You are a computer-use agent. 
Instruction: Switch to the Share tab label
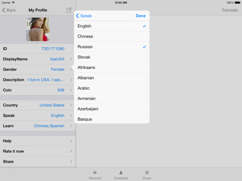coord(147,178)
